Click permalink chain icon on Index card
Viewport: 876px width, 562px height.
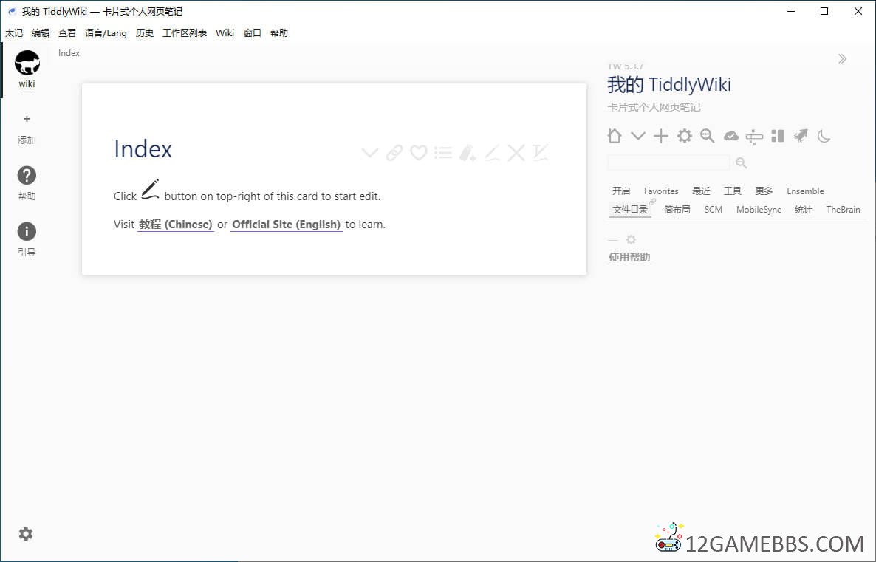tap(394, 153)
